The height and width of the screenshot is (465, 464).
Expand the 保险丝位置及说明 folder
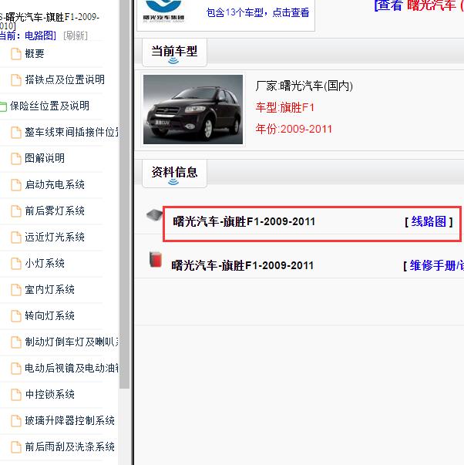pos(49,106)
